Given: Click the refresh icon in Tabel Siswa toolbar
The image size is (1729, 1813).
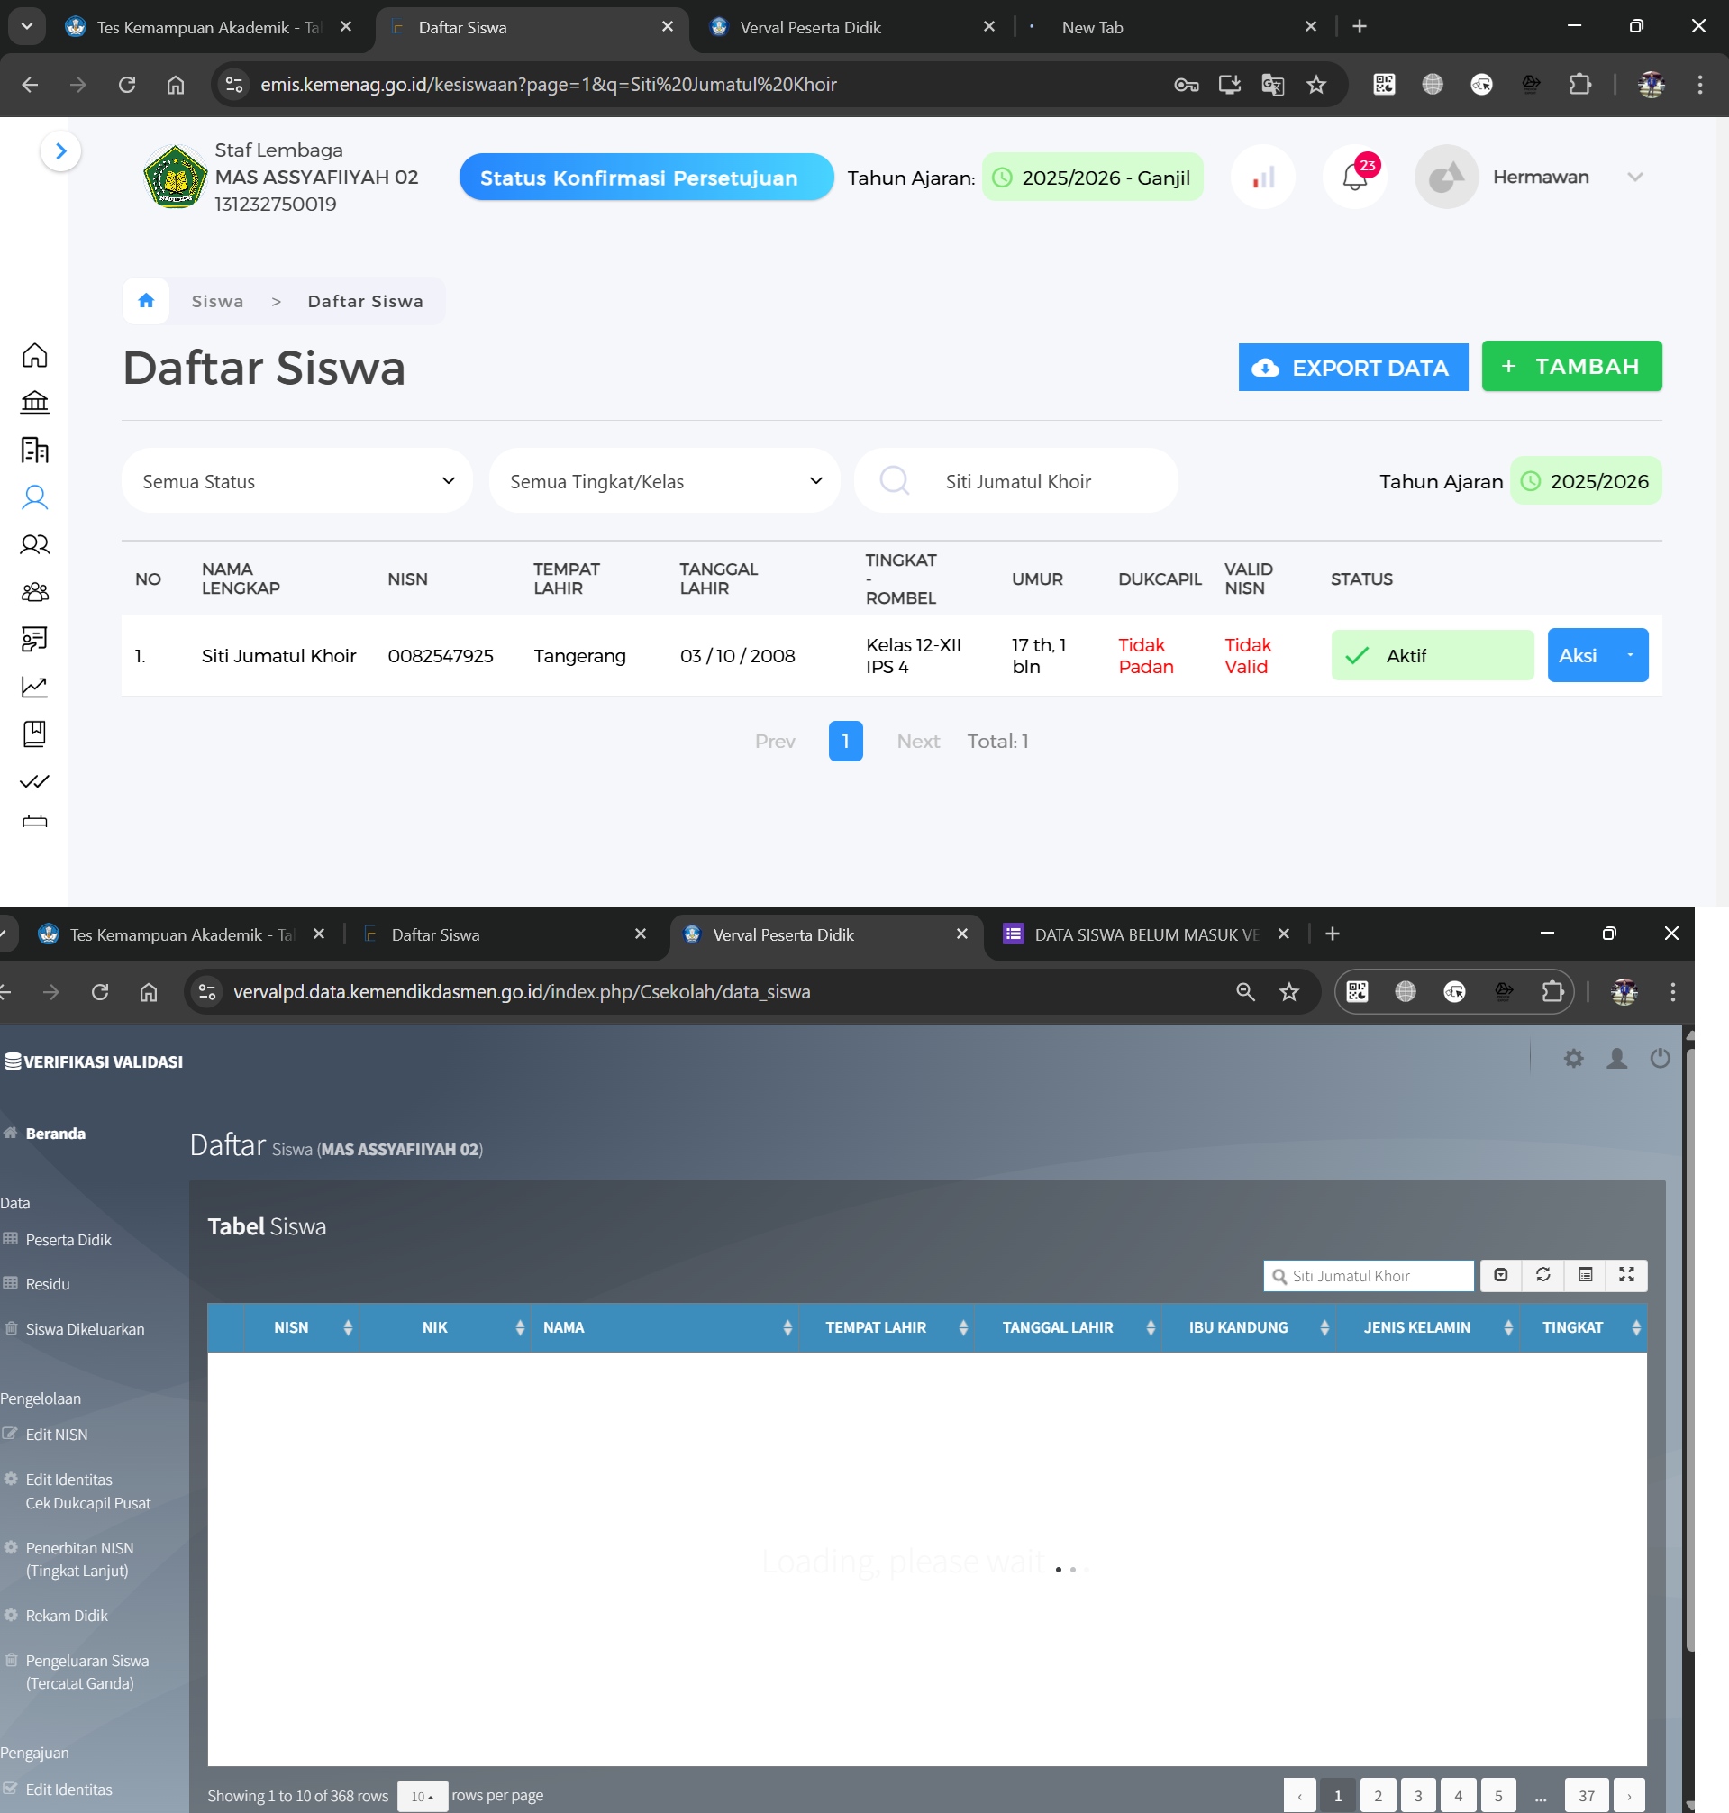Looking at the screenshot, I should pos(1542,1275).
